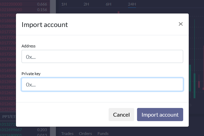Screen dimensions: 204x136
Task: Focus the Address input field
Action: (x=102, y=56)
